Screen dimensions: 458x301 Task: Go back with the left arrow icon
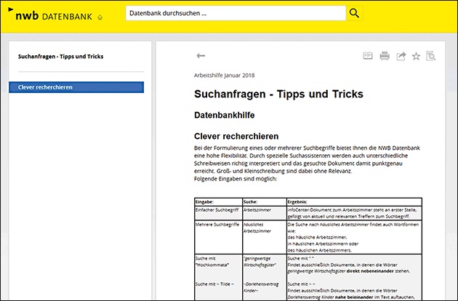201,56
